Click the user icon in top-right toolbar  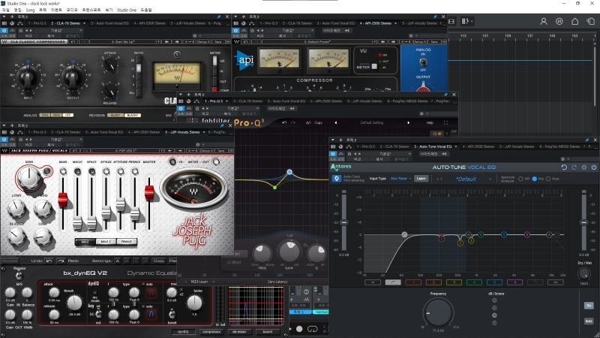542,20
